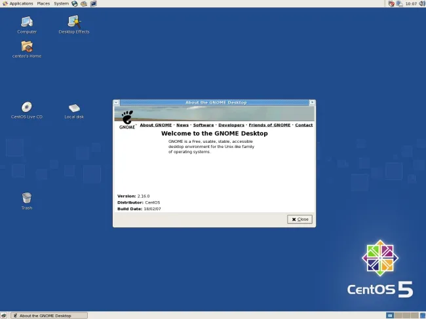
Task: Follow the Developers link
Action: click(x=231, y=125)
